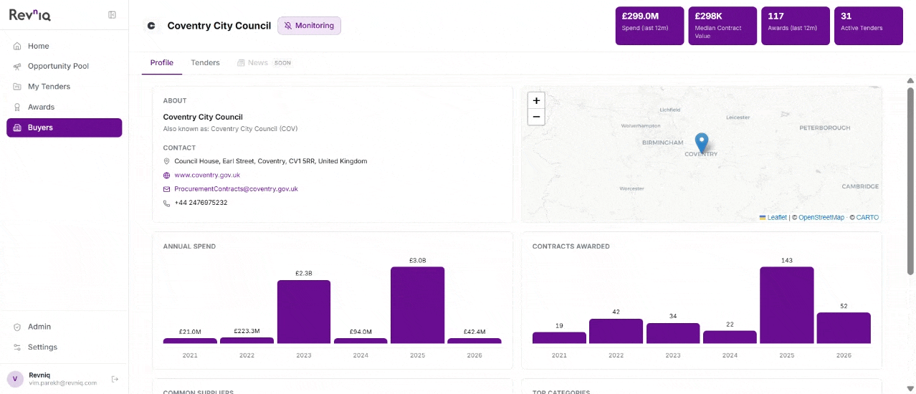Click the phone number +44 2476975232
This screenshot has width=916, height=394.
click(x=201, y=203)
